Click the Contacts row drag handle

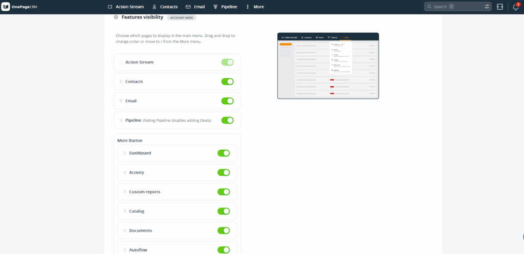click(121, 81)
